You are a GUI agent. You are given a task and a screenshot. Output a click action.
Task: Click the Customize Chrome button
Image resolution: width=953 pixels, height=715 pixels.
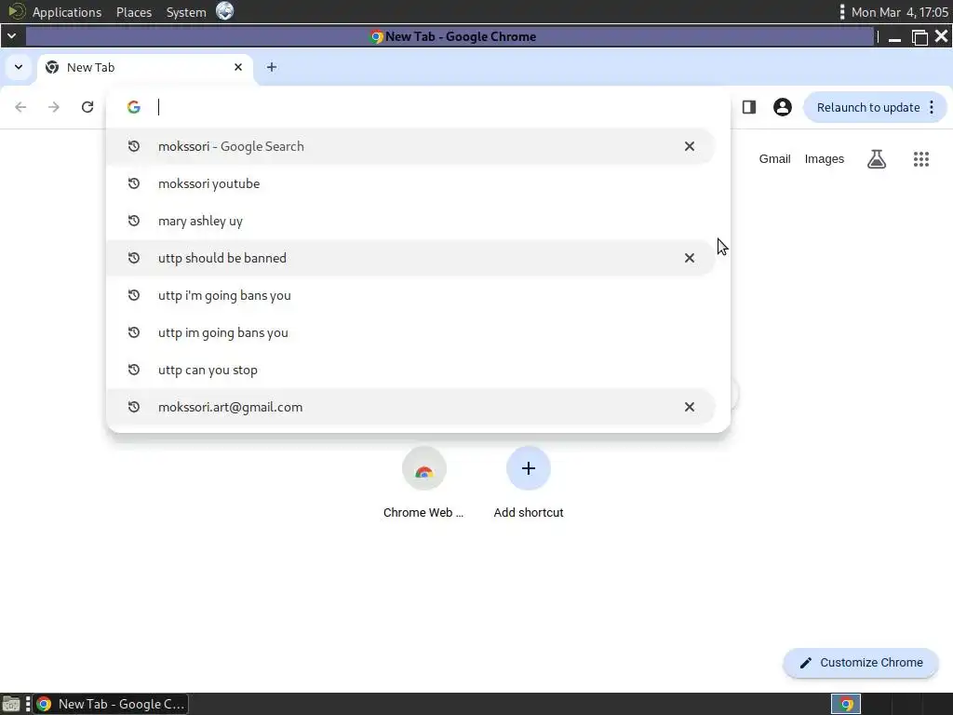pos(861,663)
